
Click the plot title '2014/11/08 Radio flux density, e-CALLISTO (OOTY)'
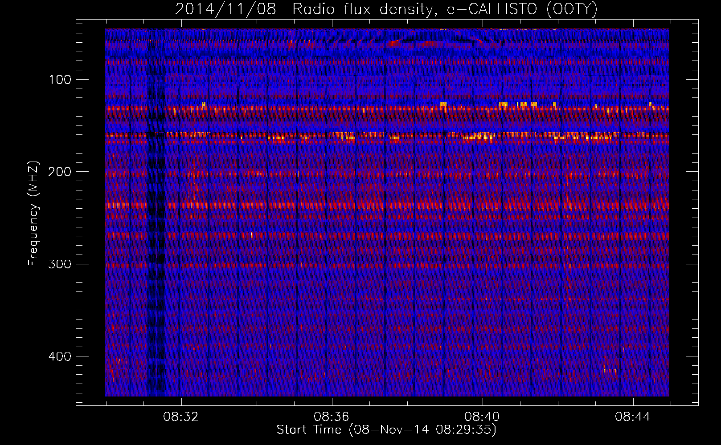click(386, 9)
